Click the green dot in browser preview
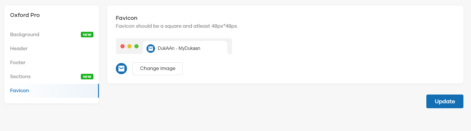This screenshot has height=131, width=471. [137, 46]
